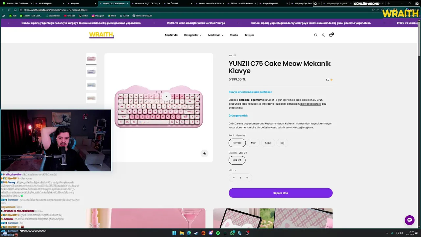Switch to Wraith Sense IEM Kulaklık tab
421x237 pixels.
coord(210,3)
